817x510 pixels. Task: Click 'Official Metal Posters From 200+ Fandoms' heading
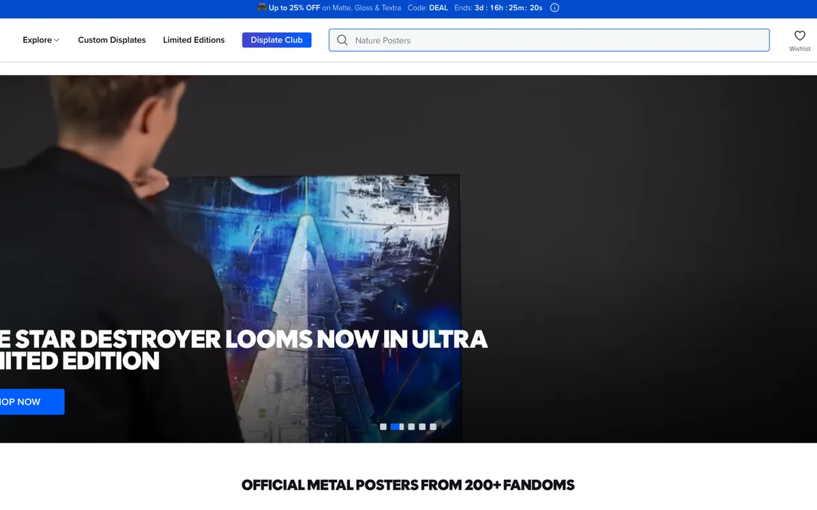[x=408, y=485]
